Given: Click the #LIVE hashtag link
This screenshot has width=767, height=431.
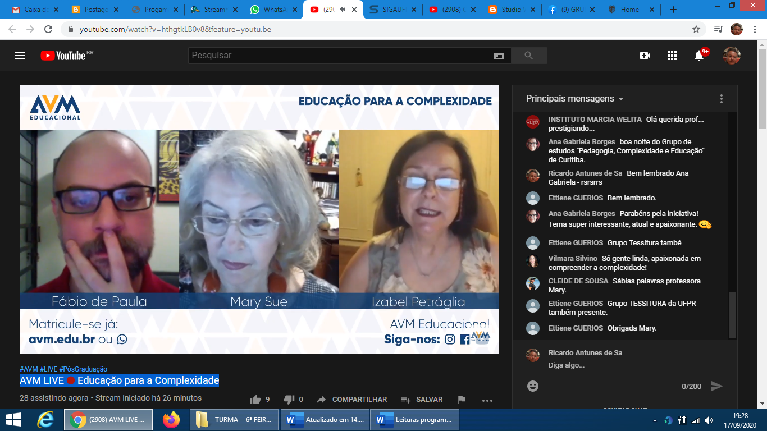Looking at the screenshot, I should click(48, 369).
